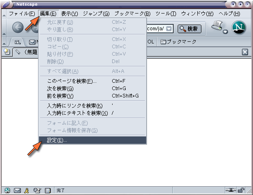Image resolution: width=253 pixels, height=195 pixels.
Task: Open Address Book icon in status bar
Action: click(47, 190)
